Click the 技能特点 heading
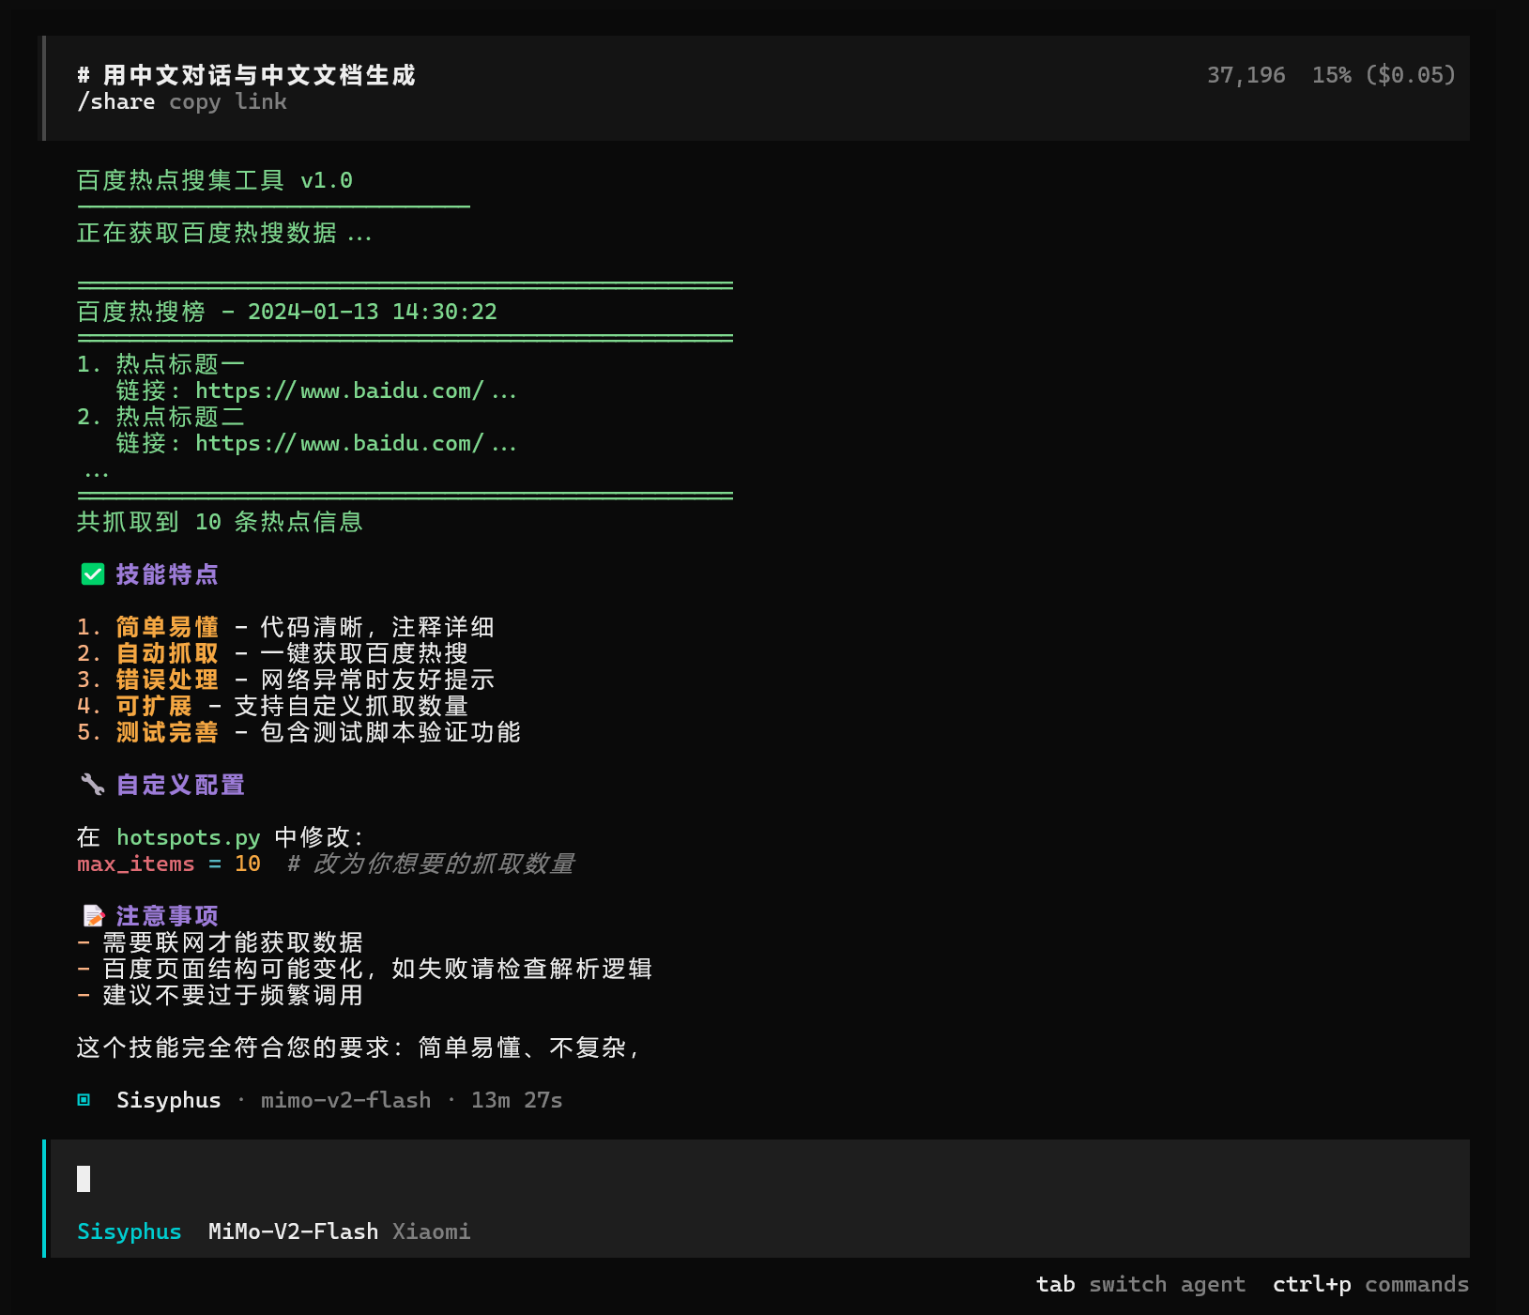 click(167, 574)
